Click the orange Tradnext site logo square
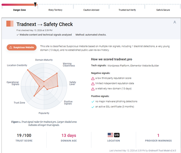181x153 pixels. pos(10,24)
